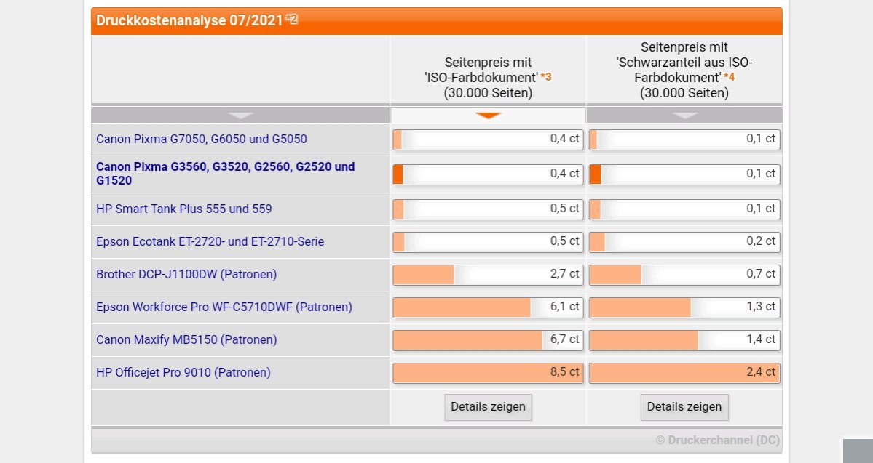Sort by Schwarzanteil price column arrow
Viewport: 873px width, 463px height.
click(x=684, y=115)
